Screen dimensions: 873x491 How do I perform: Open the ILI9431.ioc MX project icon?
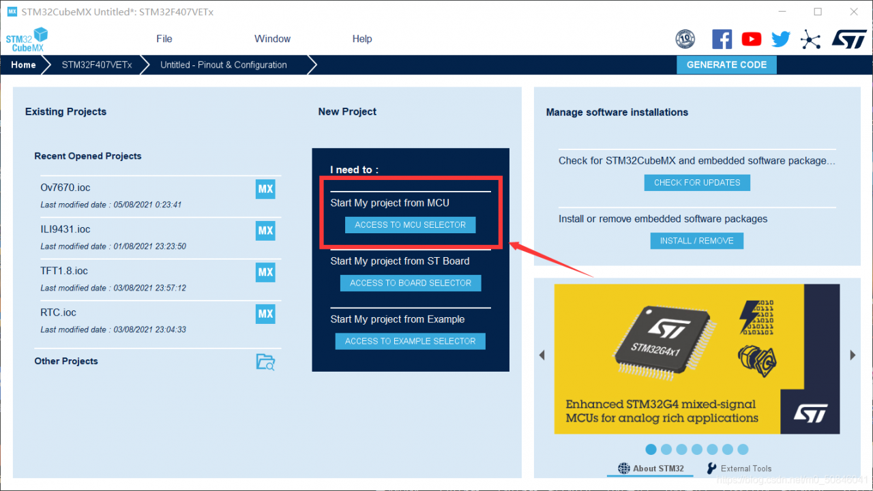click(265, 230)
